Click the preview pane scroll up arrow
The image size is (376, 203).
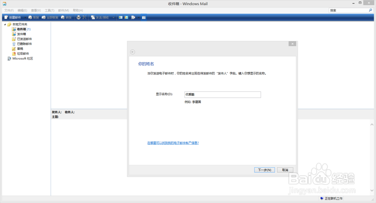(372, 124)
